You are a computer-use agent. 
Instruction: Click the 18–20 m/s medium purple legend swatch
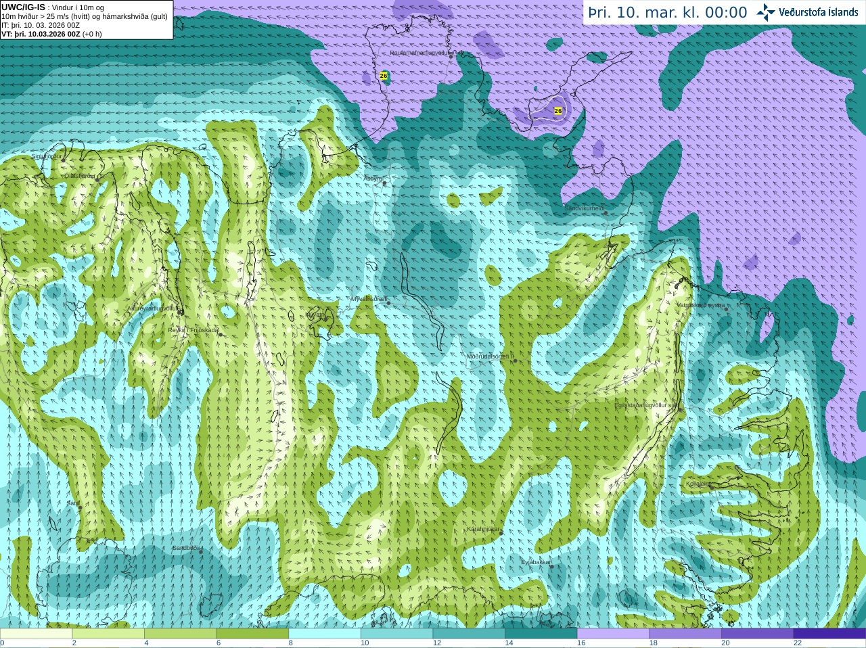click(685, 634)
